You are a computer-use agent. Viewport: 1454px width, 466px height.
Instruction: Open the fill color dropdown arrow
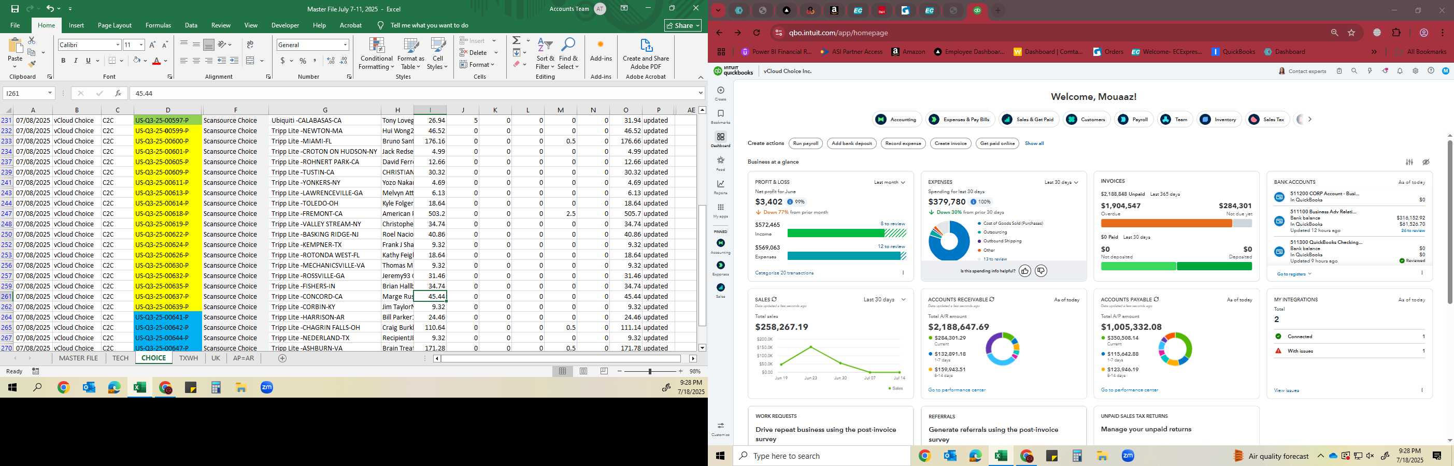(x=145, y=61)
